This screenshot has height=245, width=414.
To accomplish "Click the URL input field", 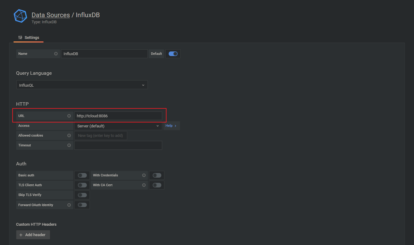I will pos(118,116).
